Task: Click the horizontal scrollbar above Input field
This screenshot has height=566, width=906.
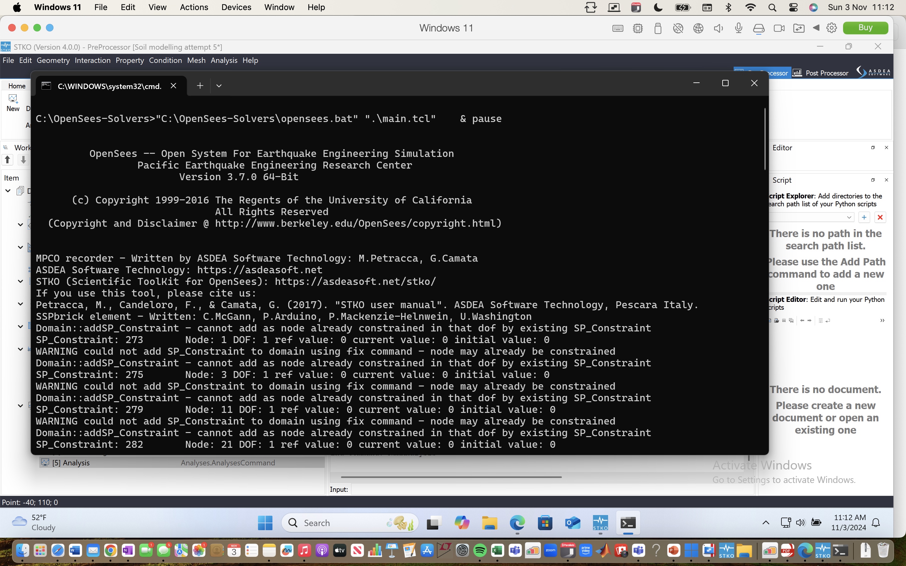Action: click(x=451, y=477)
